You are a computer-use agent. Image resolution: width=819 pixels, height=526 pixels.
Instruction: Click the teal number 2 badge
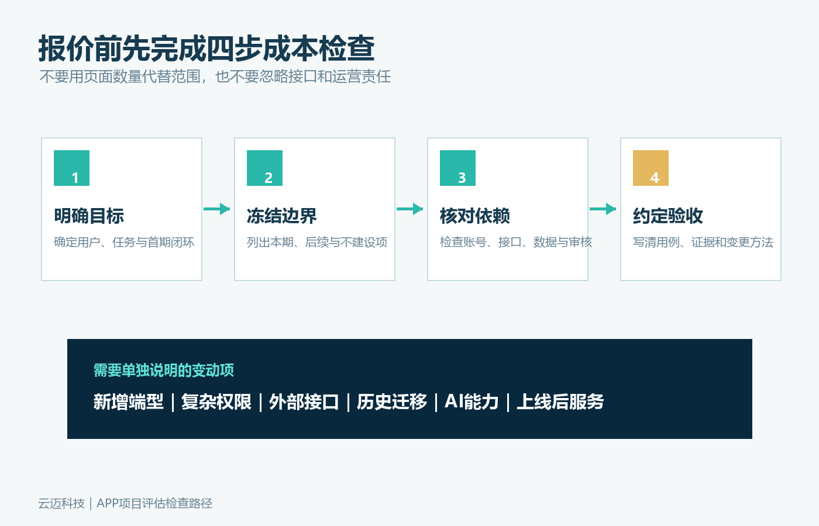(264, 168)
